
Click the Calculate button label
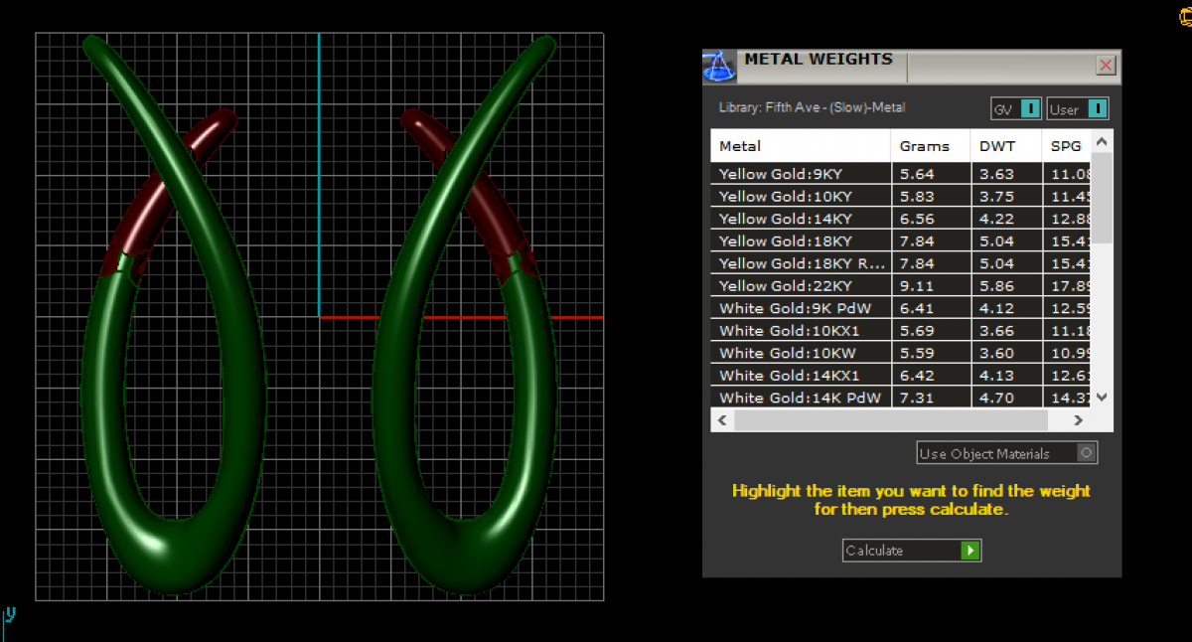(899, 551)
